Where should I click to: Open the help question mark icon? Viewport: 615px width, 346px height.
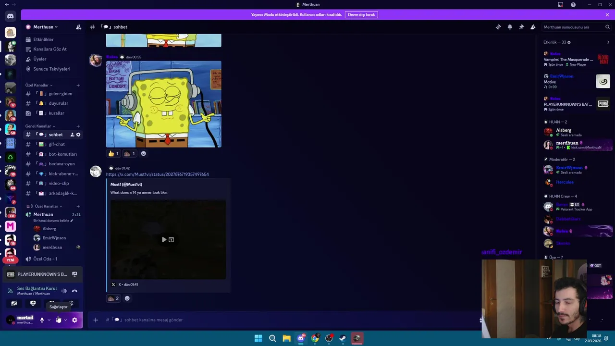(573, 5)
